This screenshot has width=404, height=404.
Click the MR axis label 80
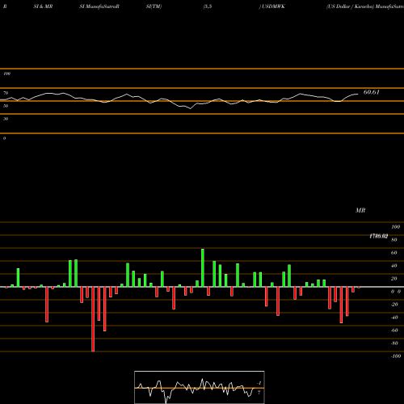coord(394,240)
